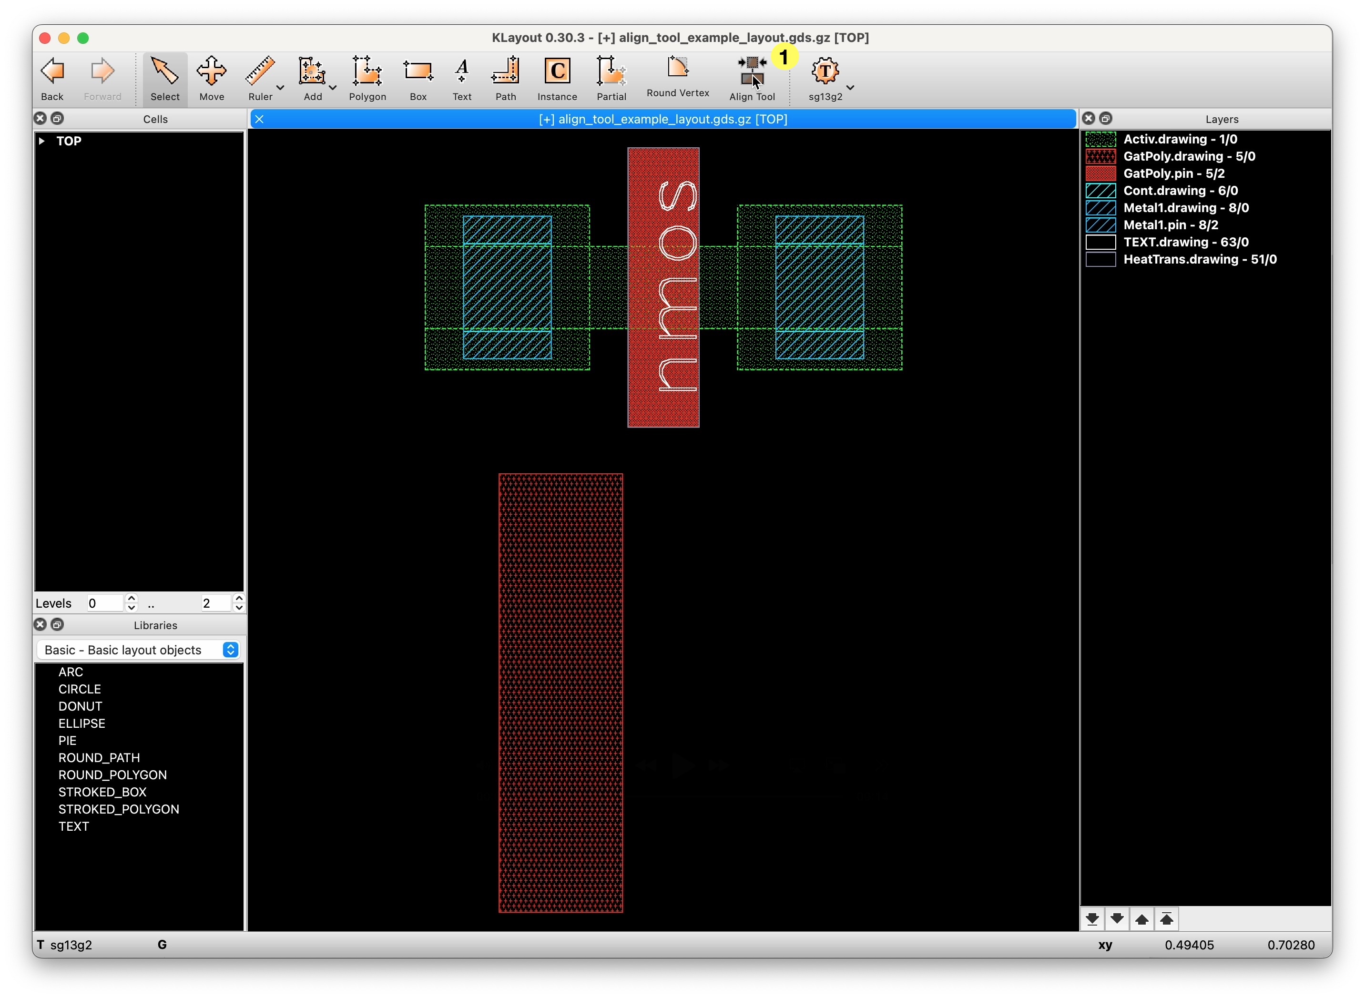Select the Partial edit tool
1365x998 pixels.
(x=611, y=72)
